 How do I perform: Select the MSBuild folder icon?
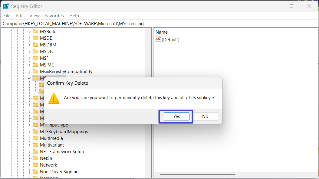[x=35, y=31]
